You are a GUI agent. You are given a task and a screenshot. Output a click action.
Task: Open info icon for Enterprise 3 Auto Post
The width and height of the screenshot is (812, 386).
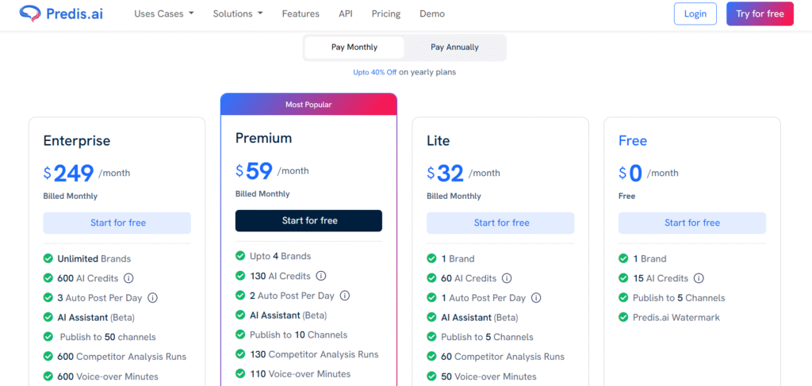pos(153,298)
